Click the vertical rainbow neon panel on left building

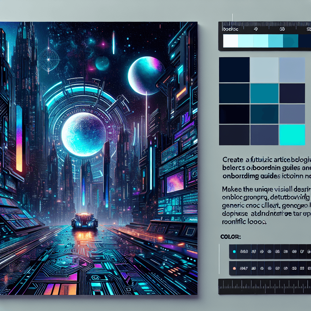point(19,138)
